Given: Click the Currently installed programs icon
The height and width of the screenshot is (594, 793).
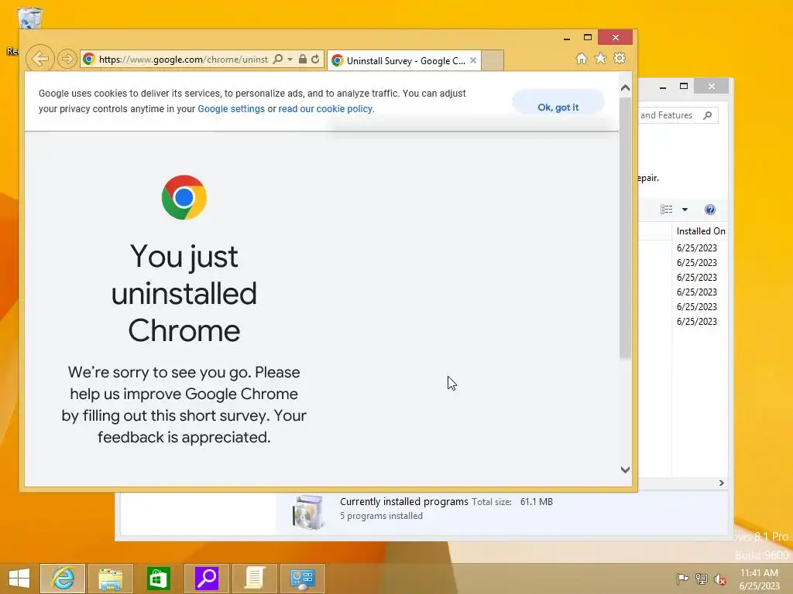Looking at the screenshot, I should click(308, 512).
